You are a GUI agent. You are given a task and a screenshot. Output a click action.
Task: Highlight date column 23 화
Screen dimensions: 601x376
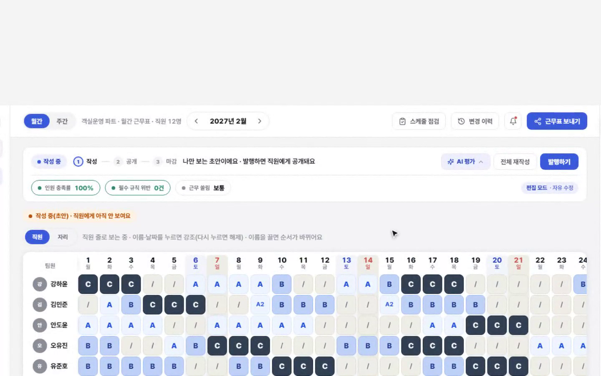[562, 263]
